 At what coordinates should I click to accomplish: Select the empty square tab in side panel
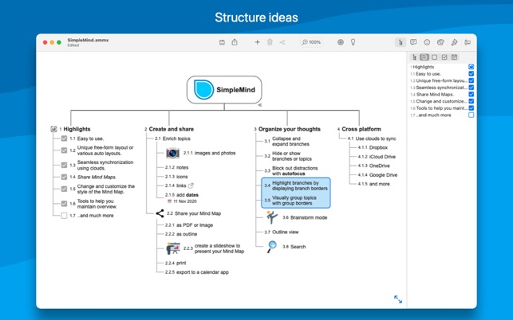pos(434,57)
